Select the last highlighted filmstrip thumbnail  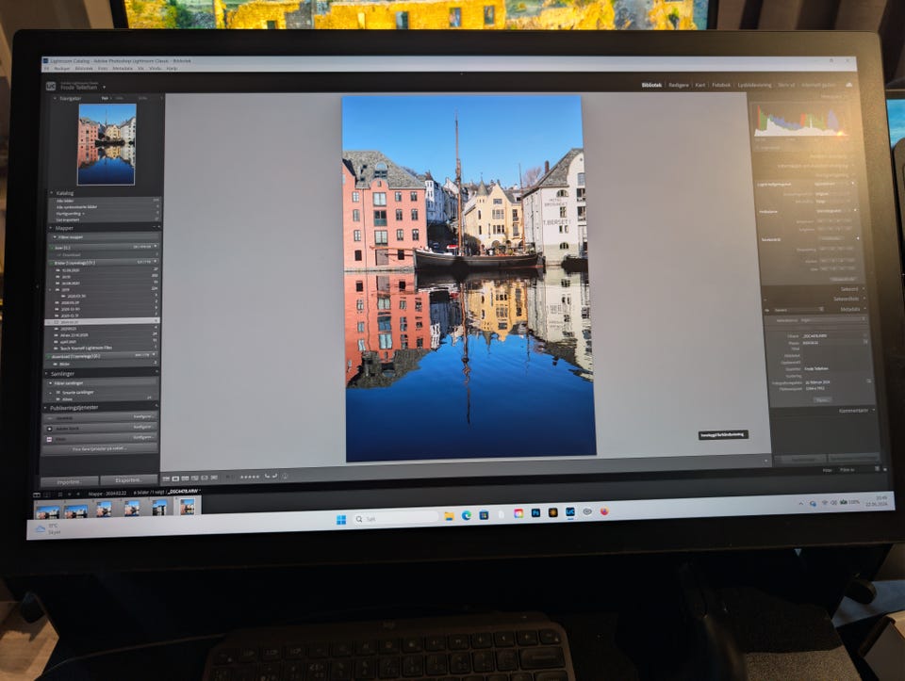coord(187,507)
